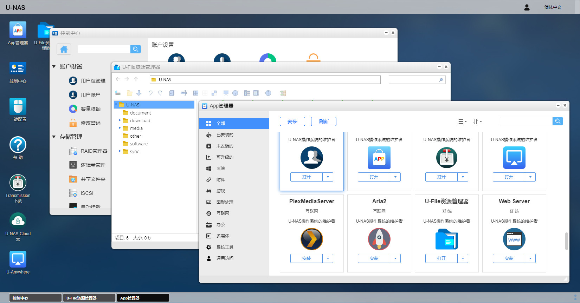580x303 pixels.
Task: Open dropdown arrow beside Aria2 安装
Action: click(395, 258)
